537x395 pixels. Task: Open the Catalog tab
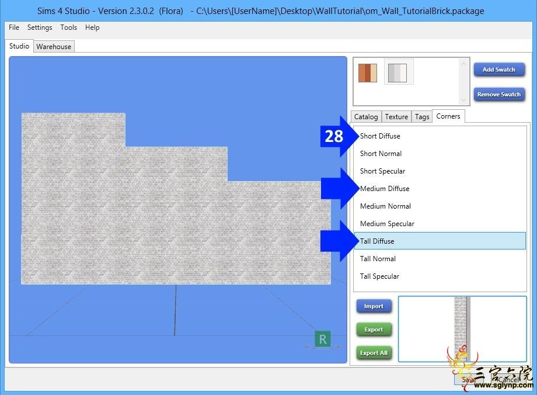click(366, 117)
